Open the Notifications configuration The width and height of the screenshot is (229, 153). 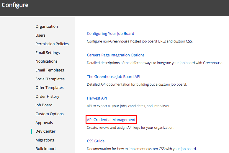pos(46,61)
